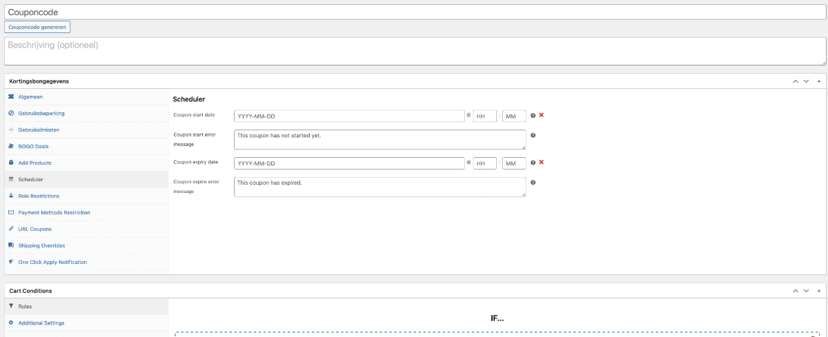This screenshot has height=337, width=828.
Task: Switch to the BOGO Deals tab
Action: pyautogui.click(x=33, y=147)
